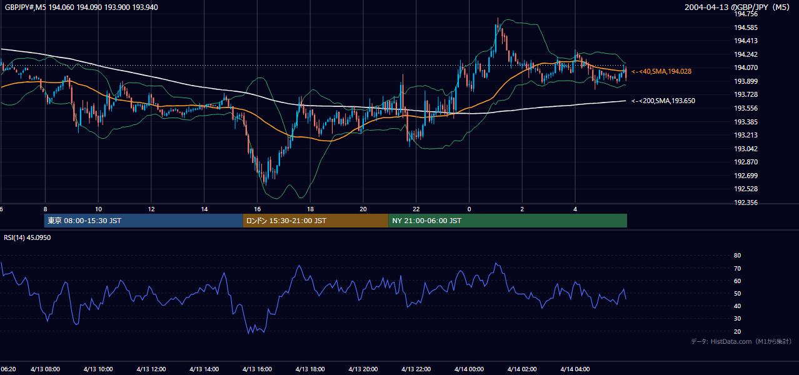
Task: Click the 東京 08:00-15:30 JST session bar
Action: tap(143, 221)
